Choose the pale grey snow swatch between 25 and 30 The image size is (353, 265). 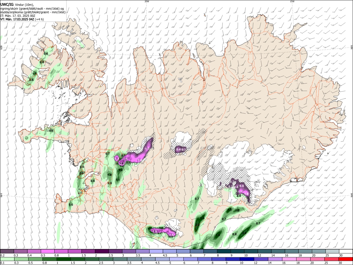[332, 251]
